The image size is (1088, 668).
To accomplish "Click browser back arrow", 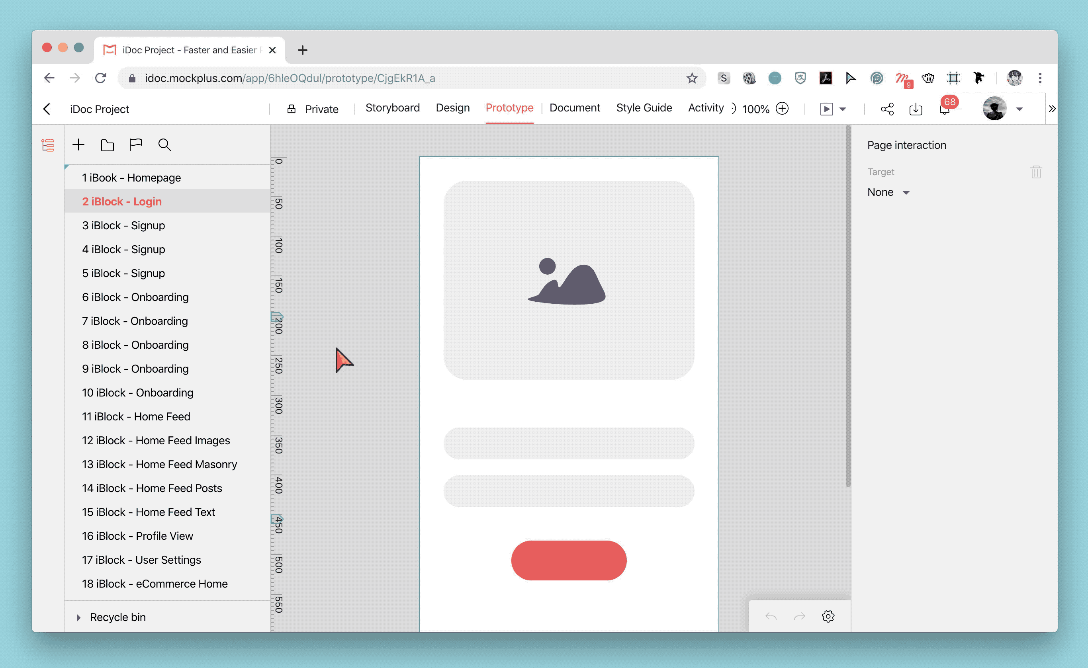I will tap(49, 78).
